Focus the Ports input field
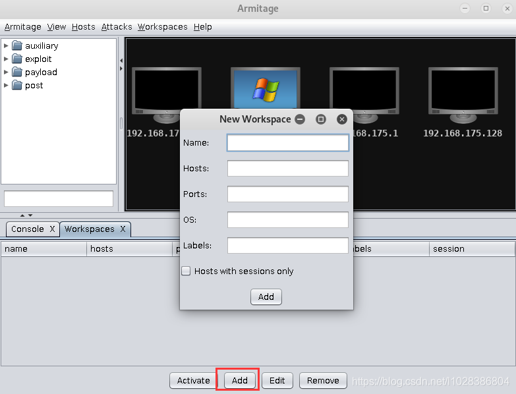 (x=288, y=194)
